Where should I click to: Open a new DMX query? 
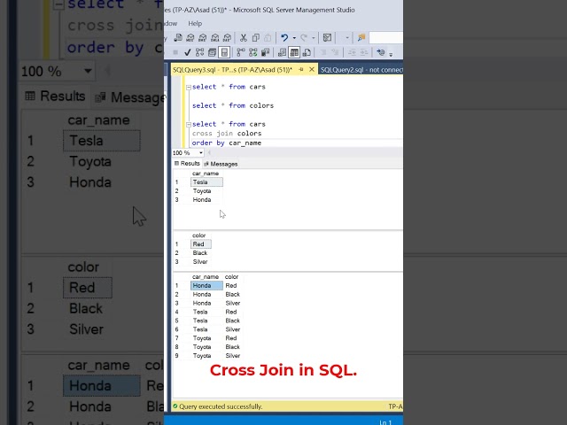[203, 37]
